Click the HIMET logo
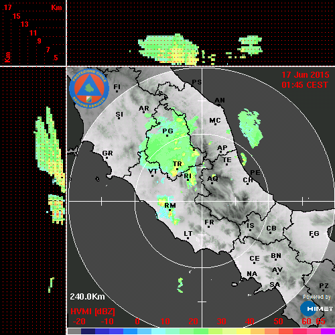This screenshot has height=335, width=335. click(x=316, y=309)
